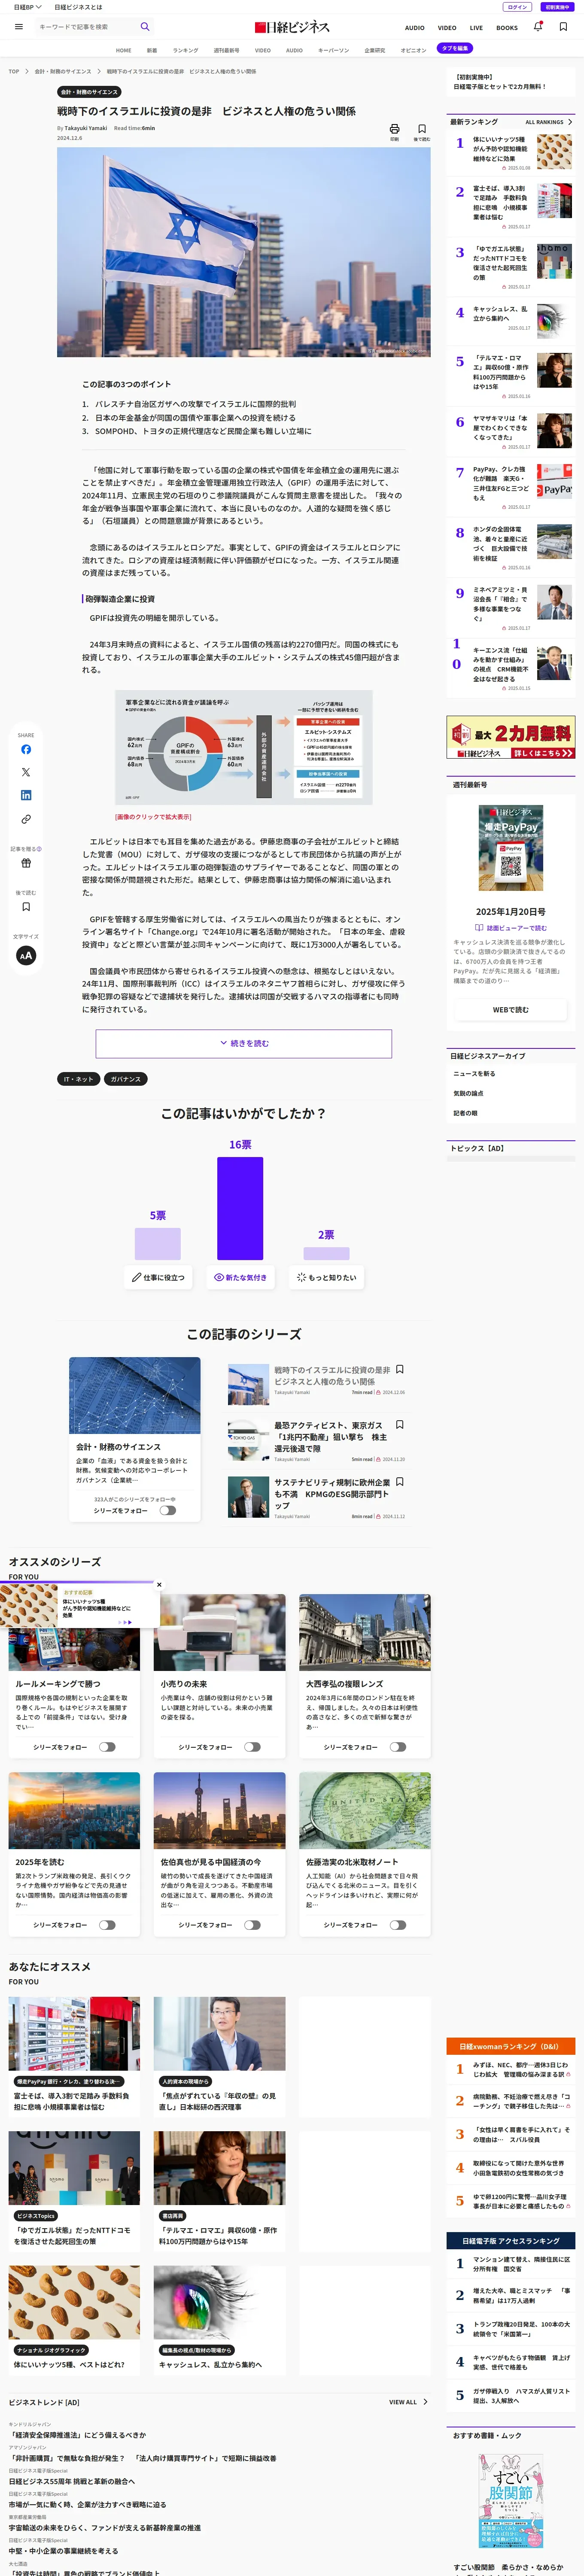Image resolution: width=584 pixels, height=2576 pixels.
Task: Open ALL RANKINGS chevron link
Action: 549,122
